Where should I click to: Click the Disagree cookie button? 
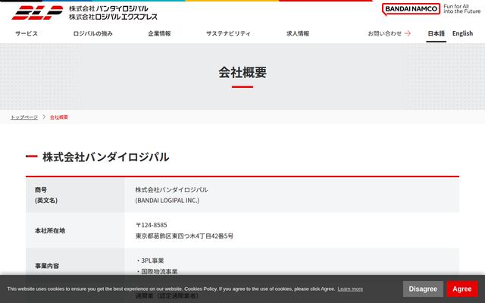point(423,289)
